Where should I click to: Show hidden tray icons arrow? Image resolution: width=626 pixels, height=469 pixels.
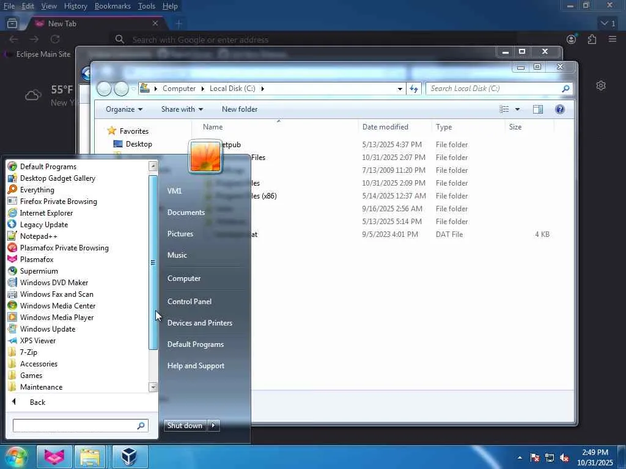click(x=520, y=457)
